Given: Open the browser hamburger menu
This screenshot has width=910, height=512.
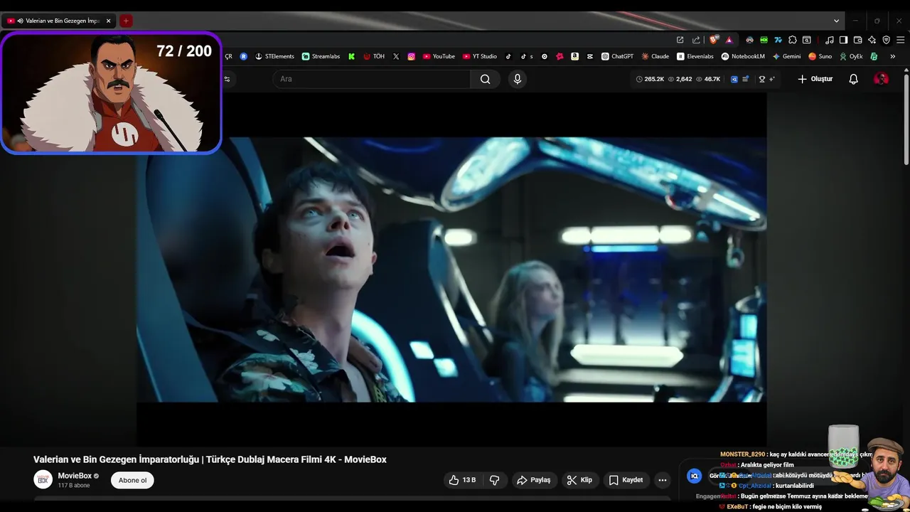Looking at the screenshot, I should pyautogui.click(x=900, y=40).
